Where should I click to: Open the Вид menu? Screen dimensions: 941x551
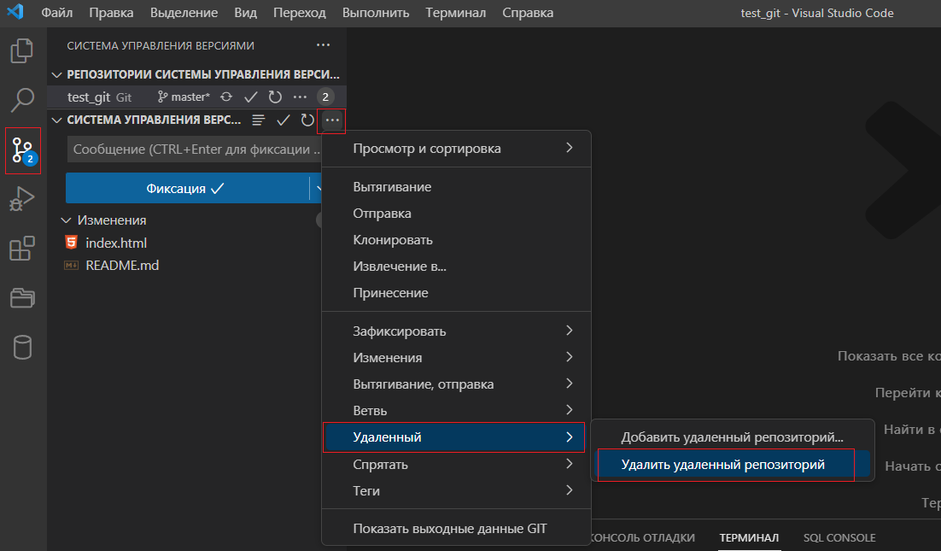click(245, 13)
